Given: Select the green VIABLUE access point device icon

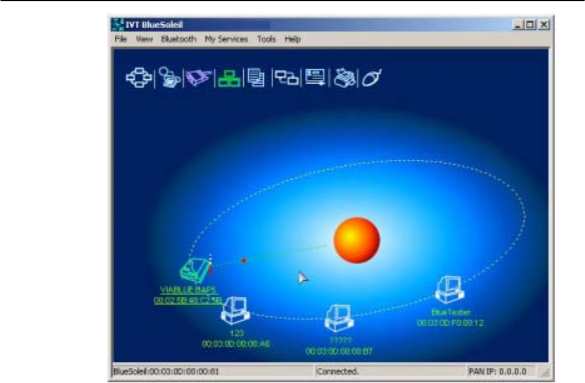Looking at the screenshot, I should click(196, 270).
